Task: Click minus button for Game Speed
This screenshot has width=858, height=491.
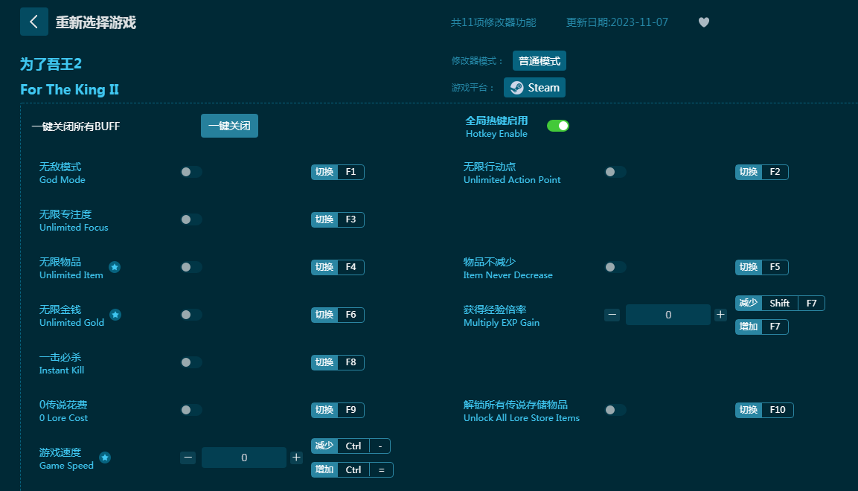Action: coord(188,457)
